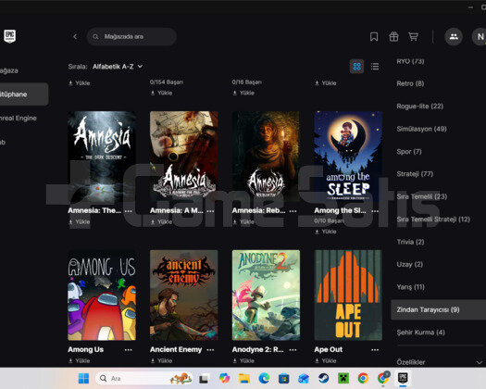Select Unreal Engine in the sidebar

click(x=19, y=119)
